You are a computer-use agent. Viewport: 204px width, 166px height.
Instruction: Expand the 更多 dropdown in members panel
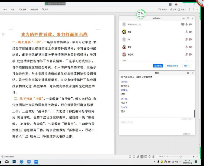pyautogui.click(x=187, y=66)
